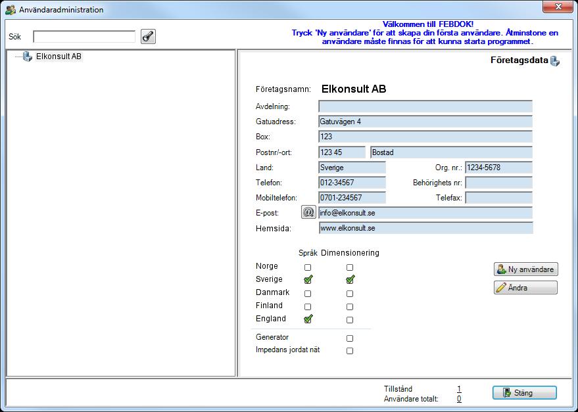Click the Användare totalt value 0
Screen dimensions: 578x412
pyautogui.click(x=459, y=399)
